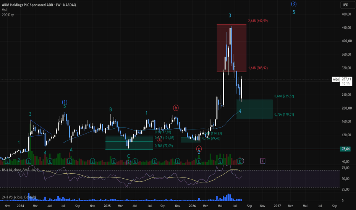Image resolution: width=356 pixels, height=210 pixels.
Task: Open the May 2026 earnings E marker
Action: 220,161
